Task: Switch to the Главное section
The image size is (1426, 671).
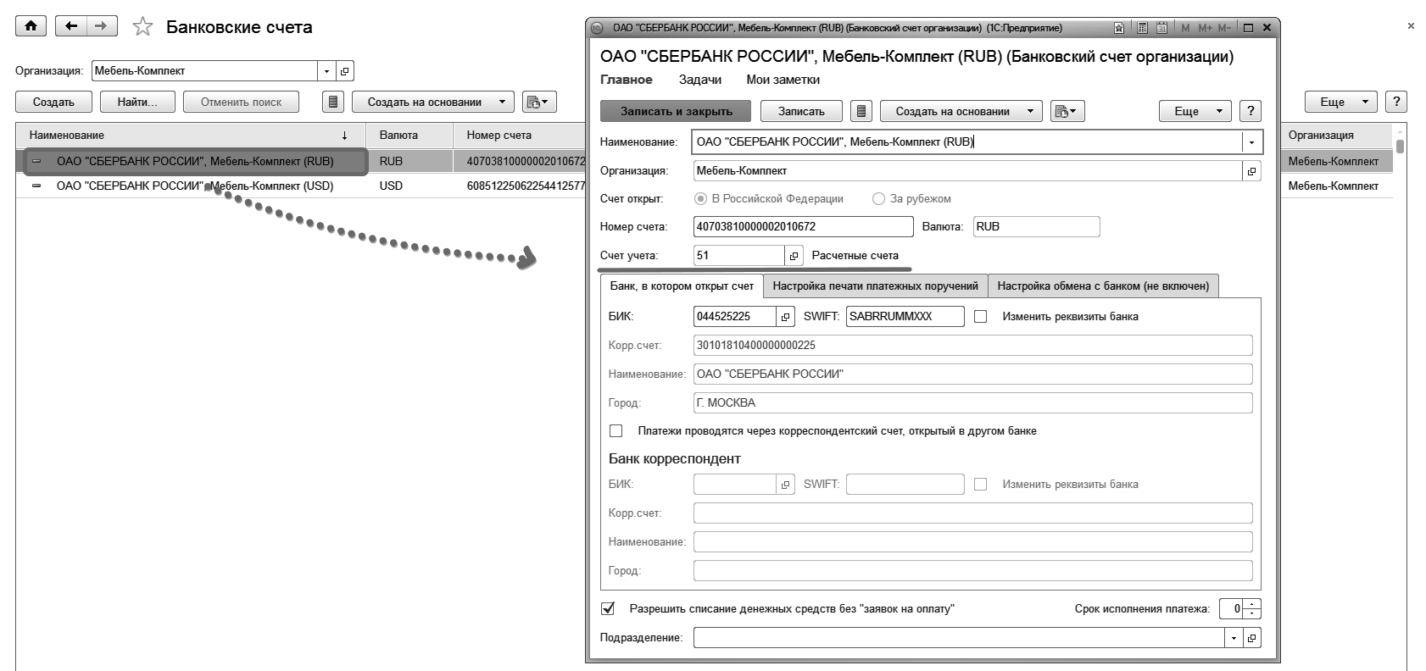Action: click(627, 80)
